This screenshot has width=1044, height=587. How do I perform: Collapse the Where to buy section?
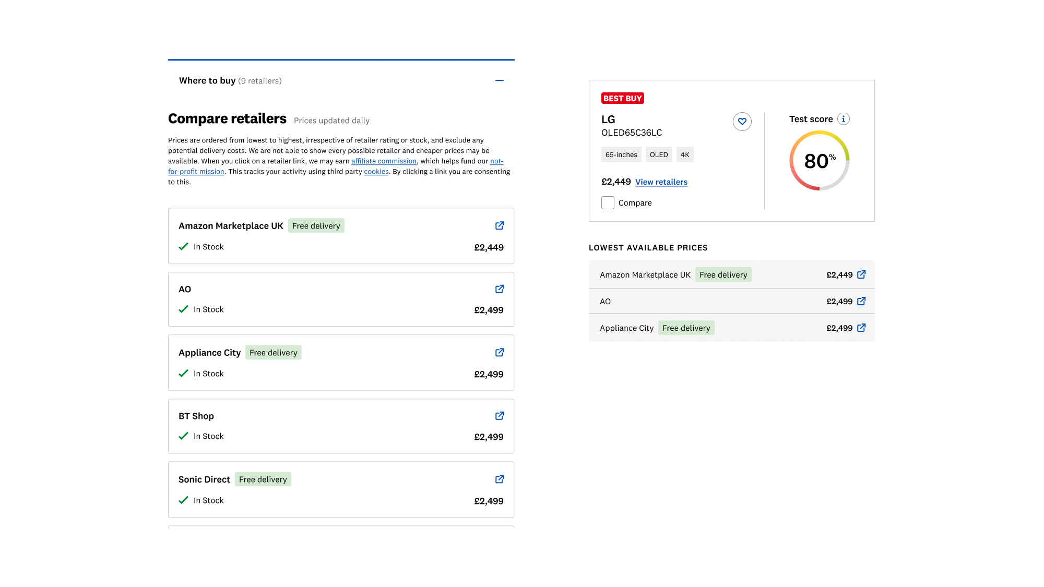pyautogui.click(x=500, y=80)
